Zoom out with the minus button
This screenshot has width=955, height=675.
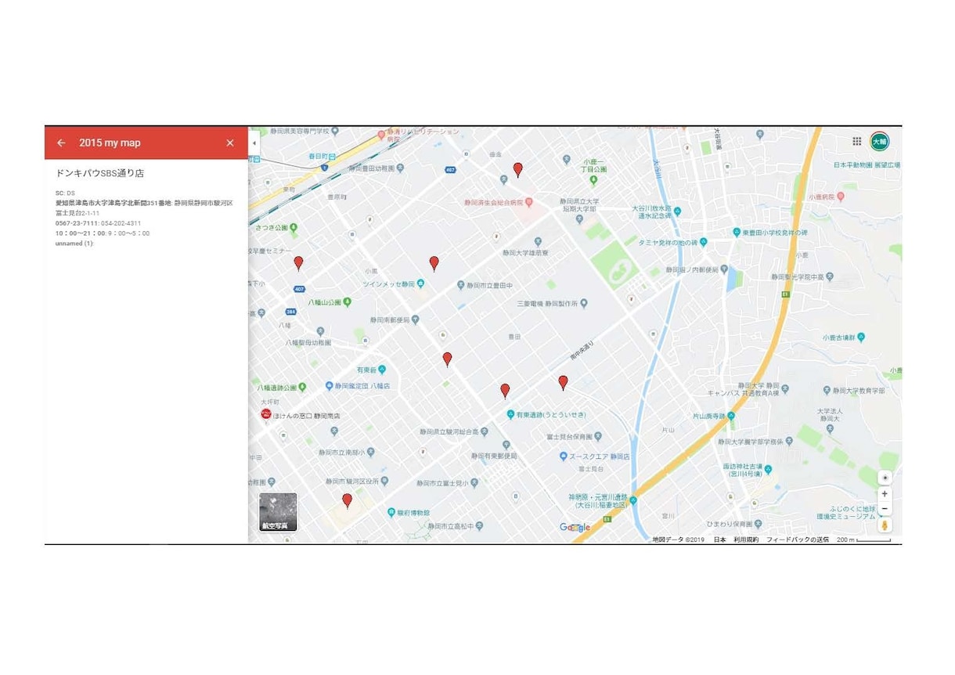tap(885, 508)
